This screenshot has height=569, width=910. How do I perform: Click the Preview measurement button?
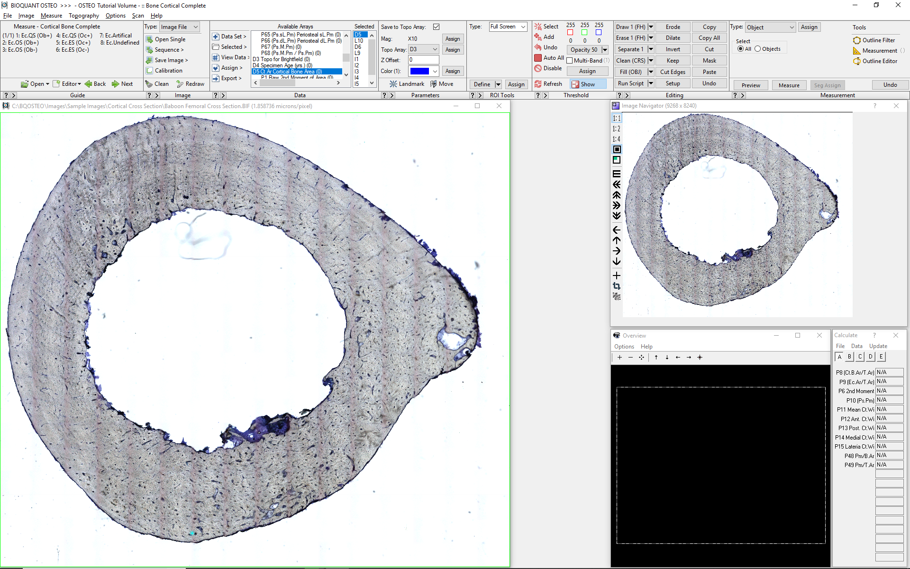pos(751,85)
